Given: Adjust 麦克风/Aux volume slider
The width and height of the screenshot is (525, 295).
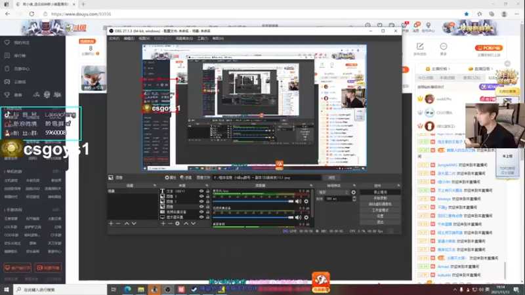Looking at the screenshot, I should (253, 201).
